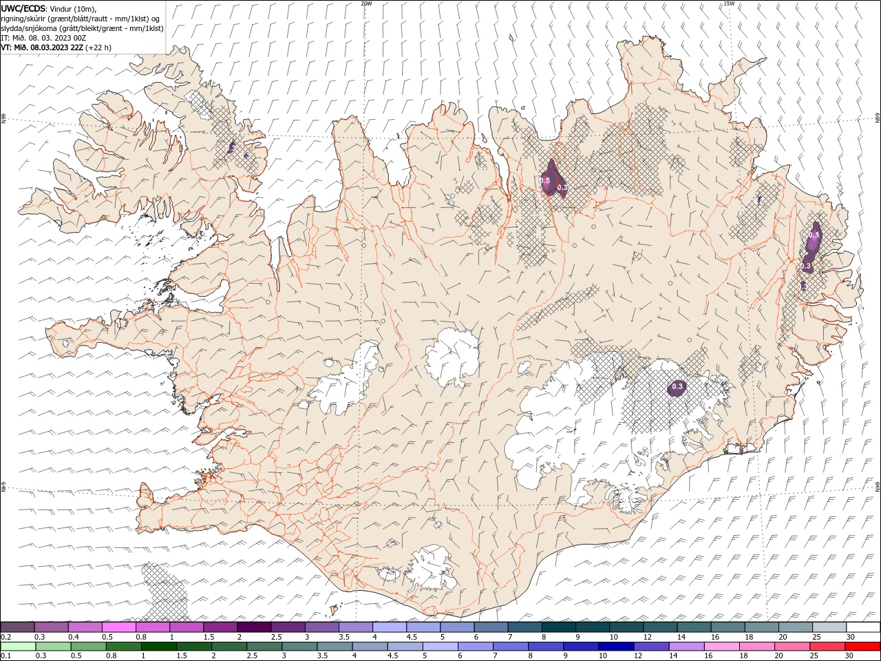Select the darkest purple swatch labeled 2

tap(254, 627)
